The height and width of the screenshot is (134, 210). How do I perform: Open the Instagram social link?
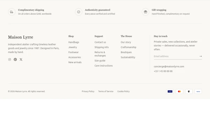9,60
